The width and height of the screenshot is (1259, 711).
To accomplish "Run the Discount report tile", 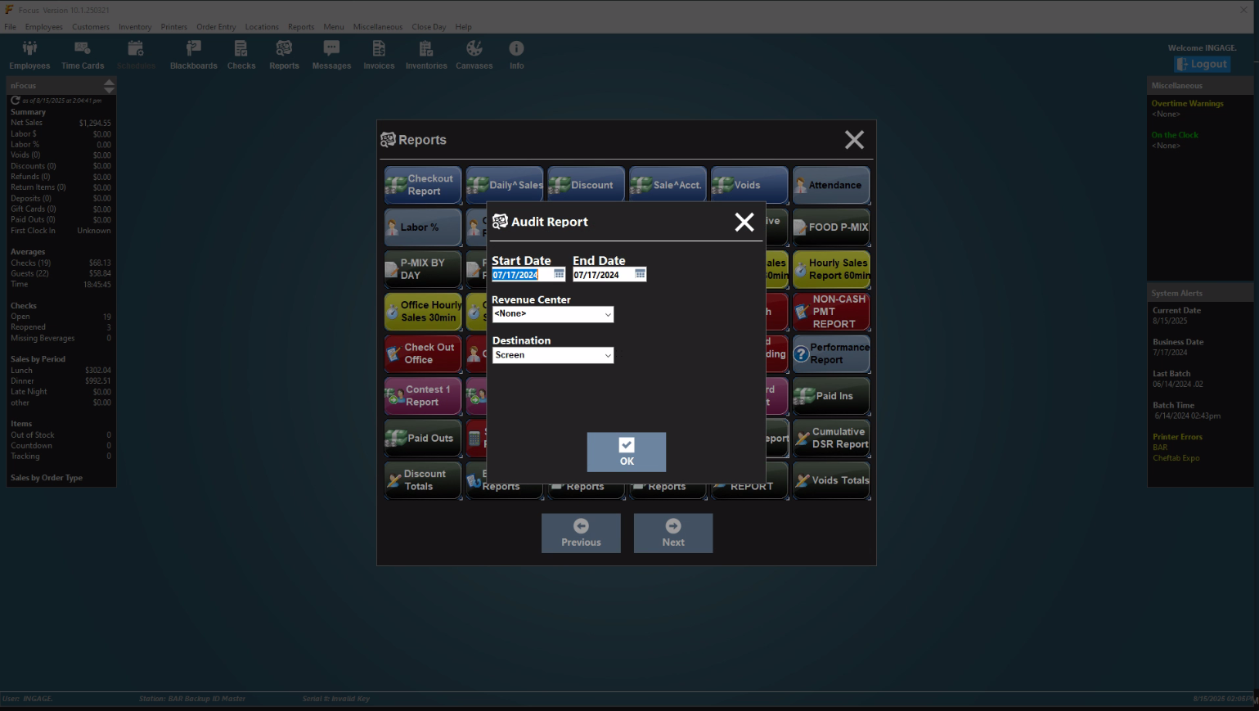I will pos(587,185).
